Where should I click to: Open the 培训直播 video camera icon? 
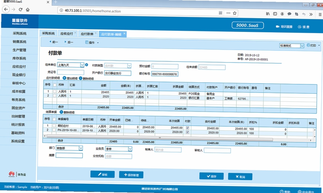click(277, 26)
